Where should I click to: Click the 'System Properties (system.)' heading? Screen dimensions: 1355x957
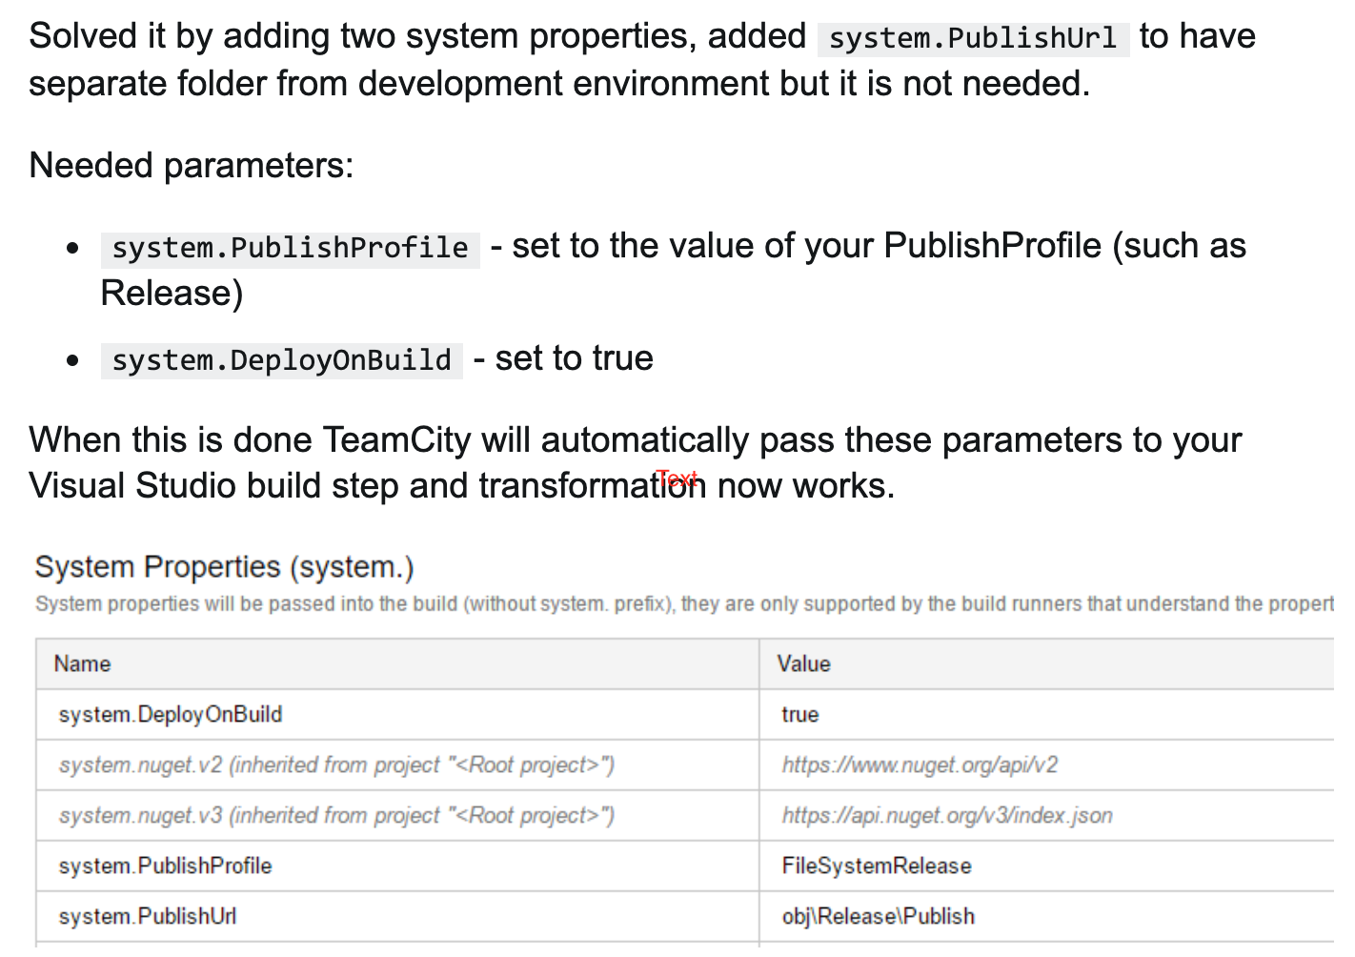pos(224,567)
